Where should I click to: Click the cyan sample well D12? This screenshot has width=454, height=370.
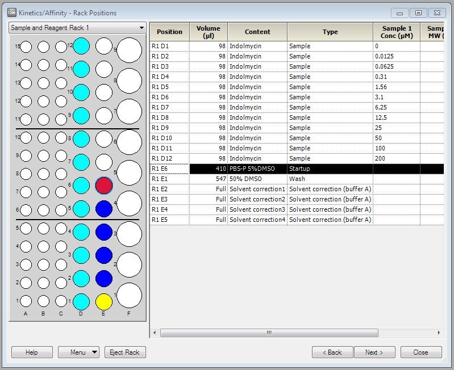click(81, 46)
